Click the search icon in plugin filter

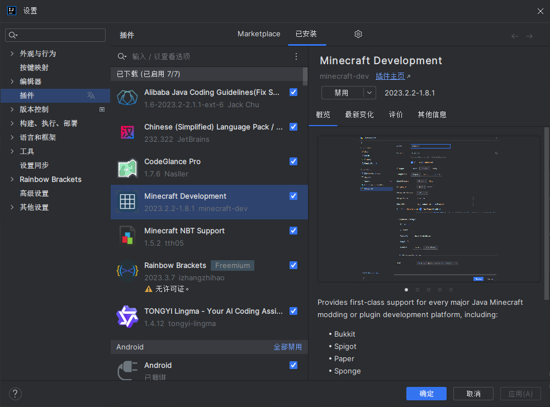(x=122, y=56)
